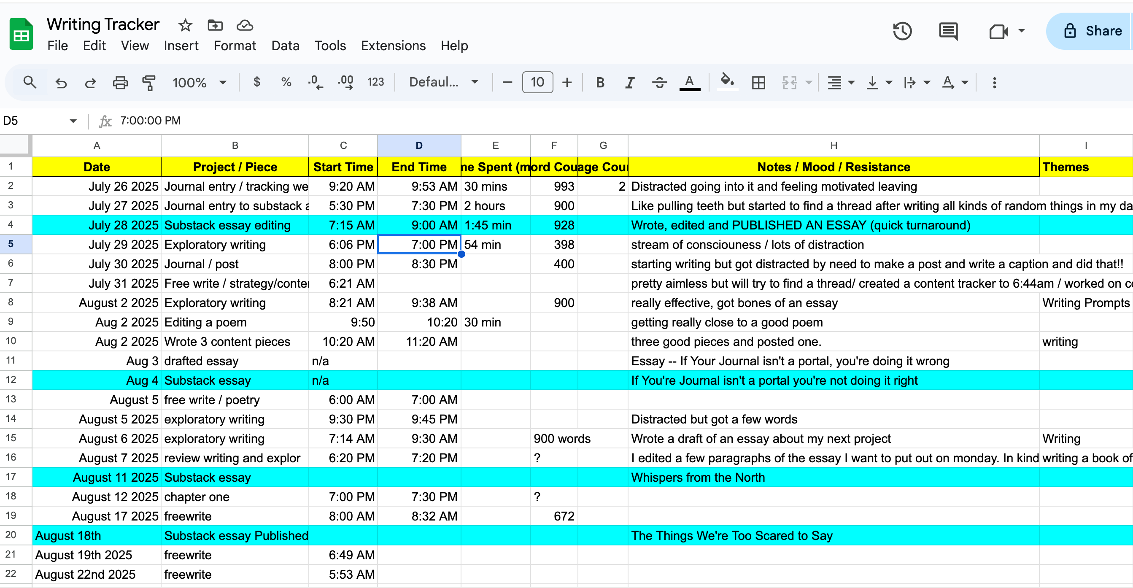Screen dimensions: 1133x588
Task: Toggle italic formatting
Action: (x=629, y=82)
